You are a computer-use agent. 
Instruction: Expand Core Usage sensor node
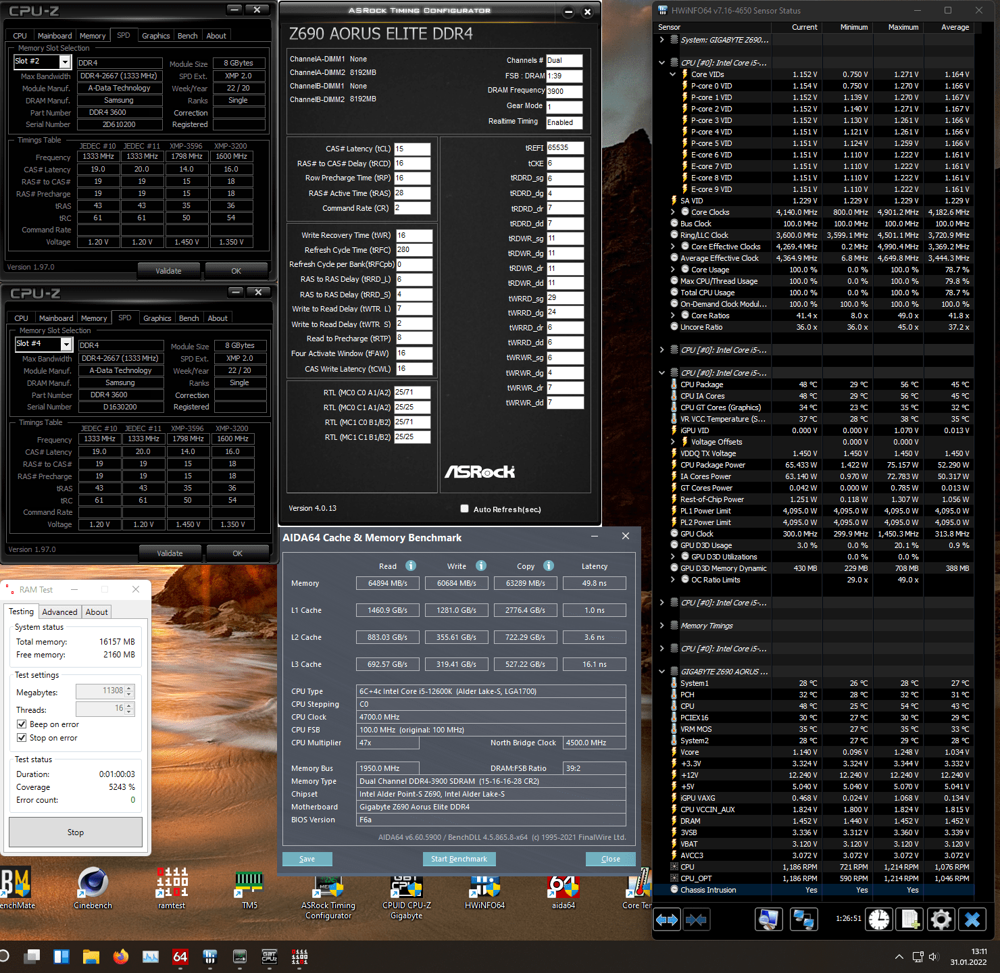(672, 270)
